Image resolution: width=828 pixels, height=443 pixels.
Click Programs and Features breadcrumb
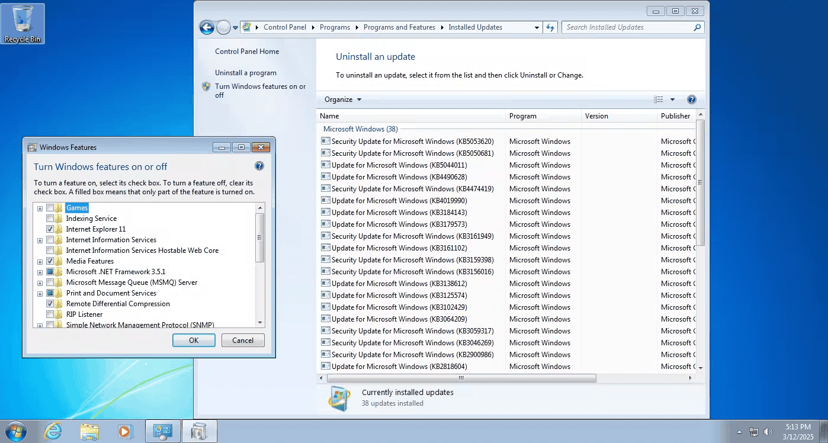click(399, 27)
